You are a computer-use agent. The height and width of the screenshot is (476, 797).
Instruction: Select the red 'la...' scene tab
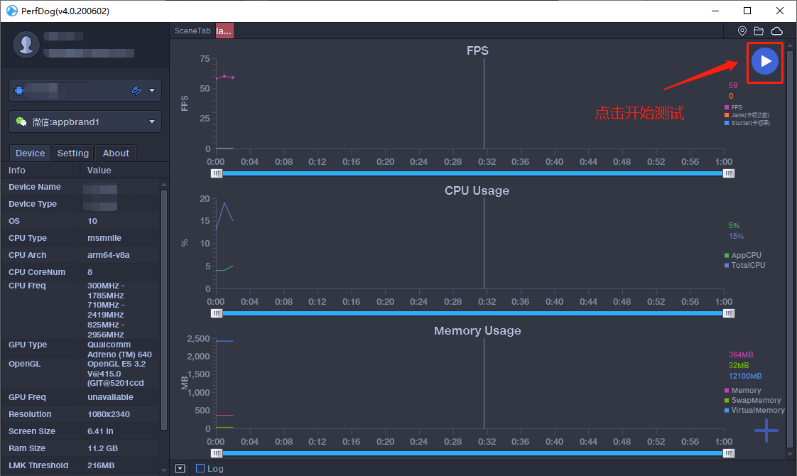(224, 31)
